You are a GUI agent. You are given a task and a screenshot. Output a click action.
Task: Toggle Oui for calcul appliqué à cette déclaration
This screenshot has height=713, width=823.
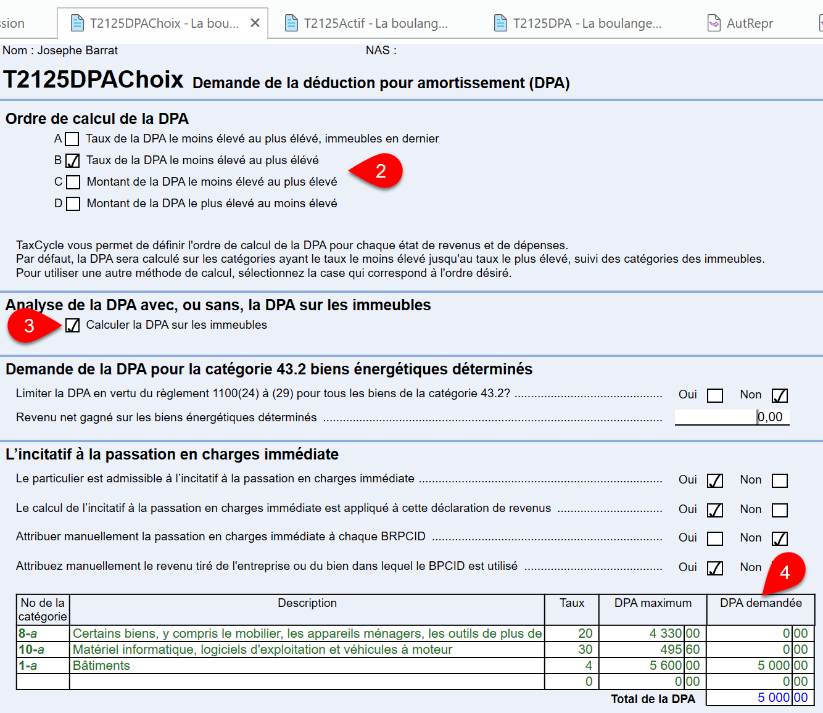[x=715, y=510]
